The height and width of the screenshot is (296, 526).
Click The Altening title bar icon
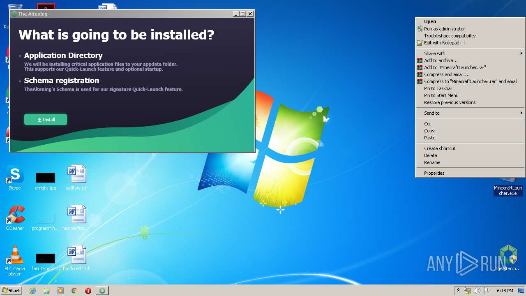[x=14, y=14]
